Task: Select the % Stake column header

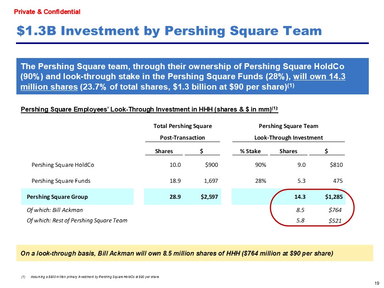Action: click(x=250, y=151)
